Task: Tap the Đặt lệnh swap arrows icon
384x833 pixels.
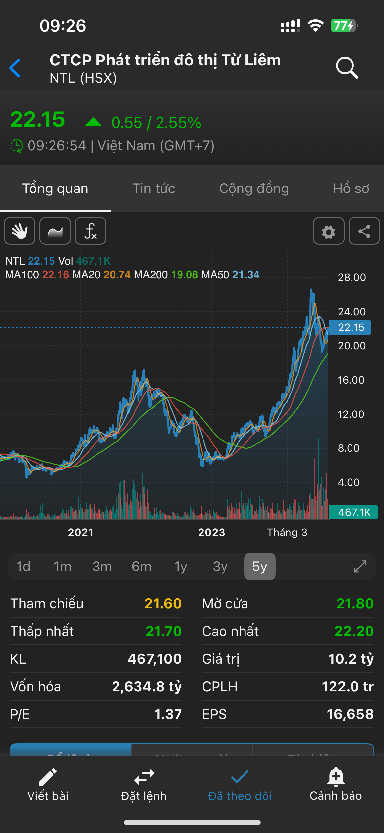Action: tap(144, 777)
